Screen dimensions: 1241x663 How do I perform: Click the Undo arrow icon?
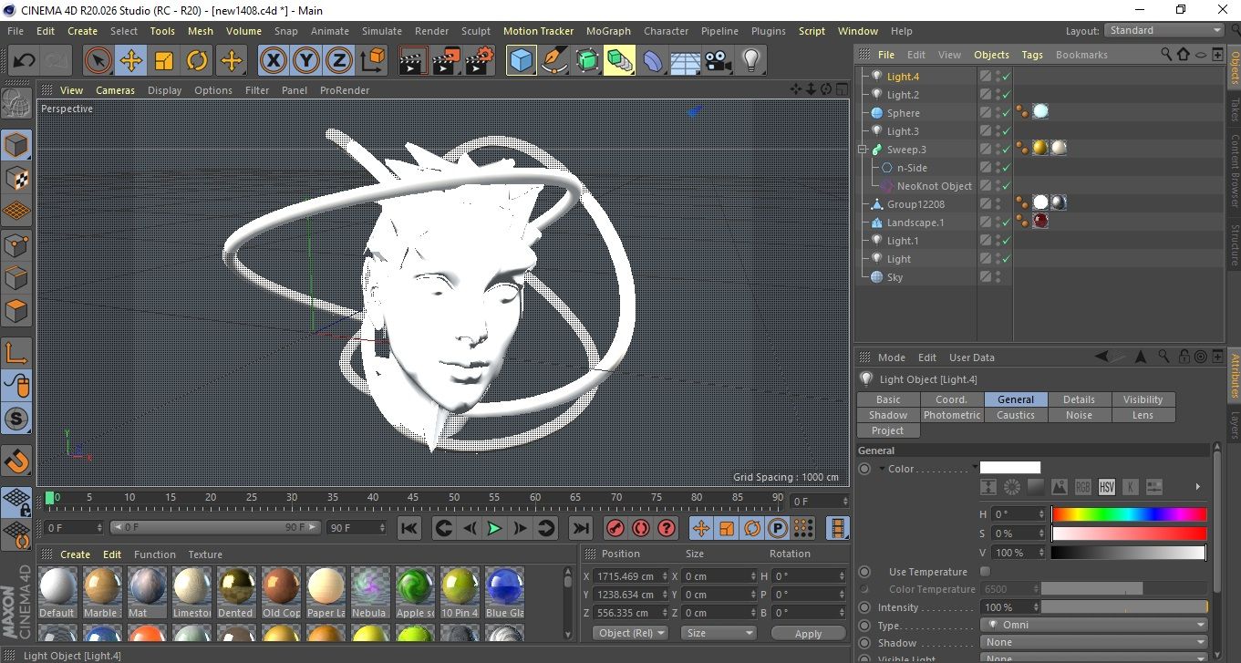click(x=25, y=61)
